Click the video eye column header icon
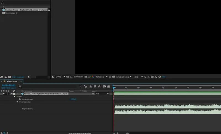The image size is (221, 134). (1, 91)
